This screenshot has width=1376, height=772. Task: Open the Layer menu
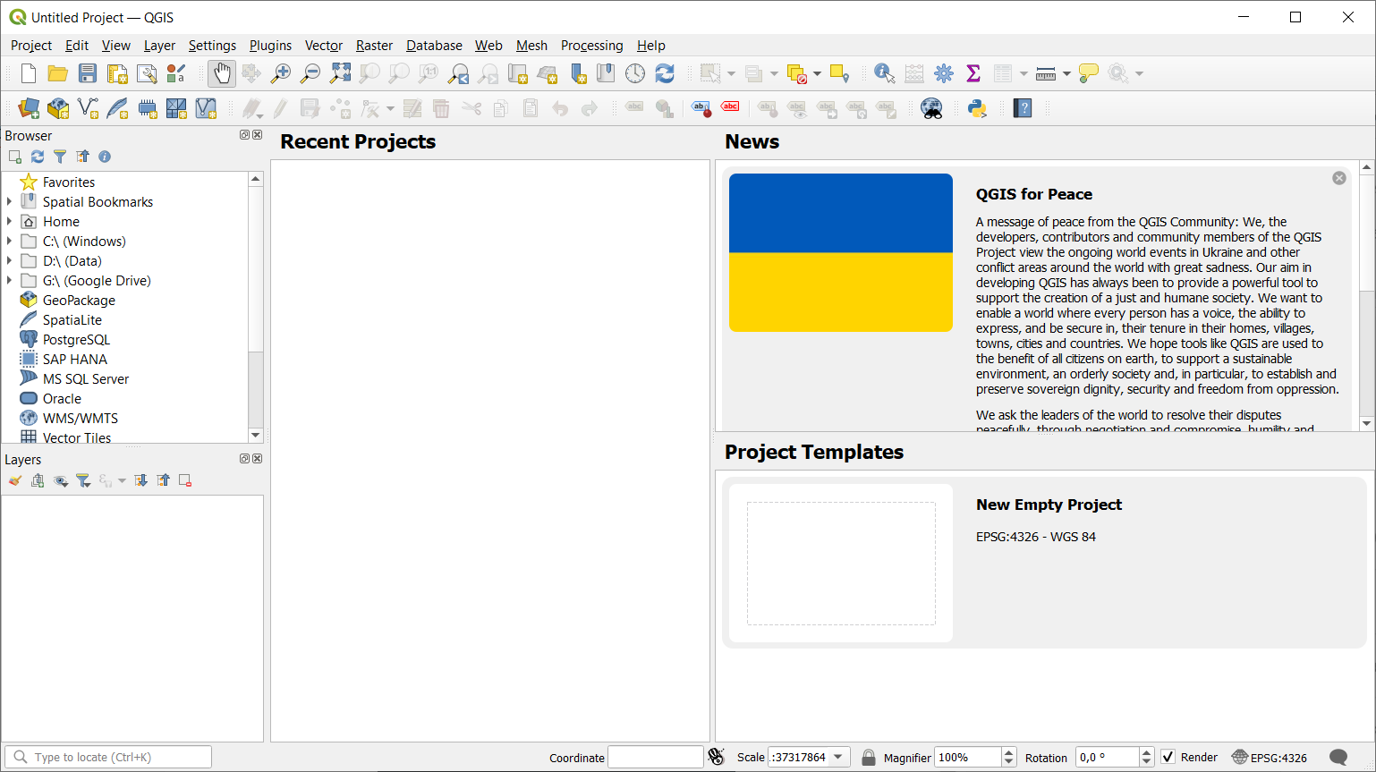tap(159, 46)
